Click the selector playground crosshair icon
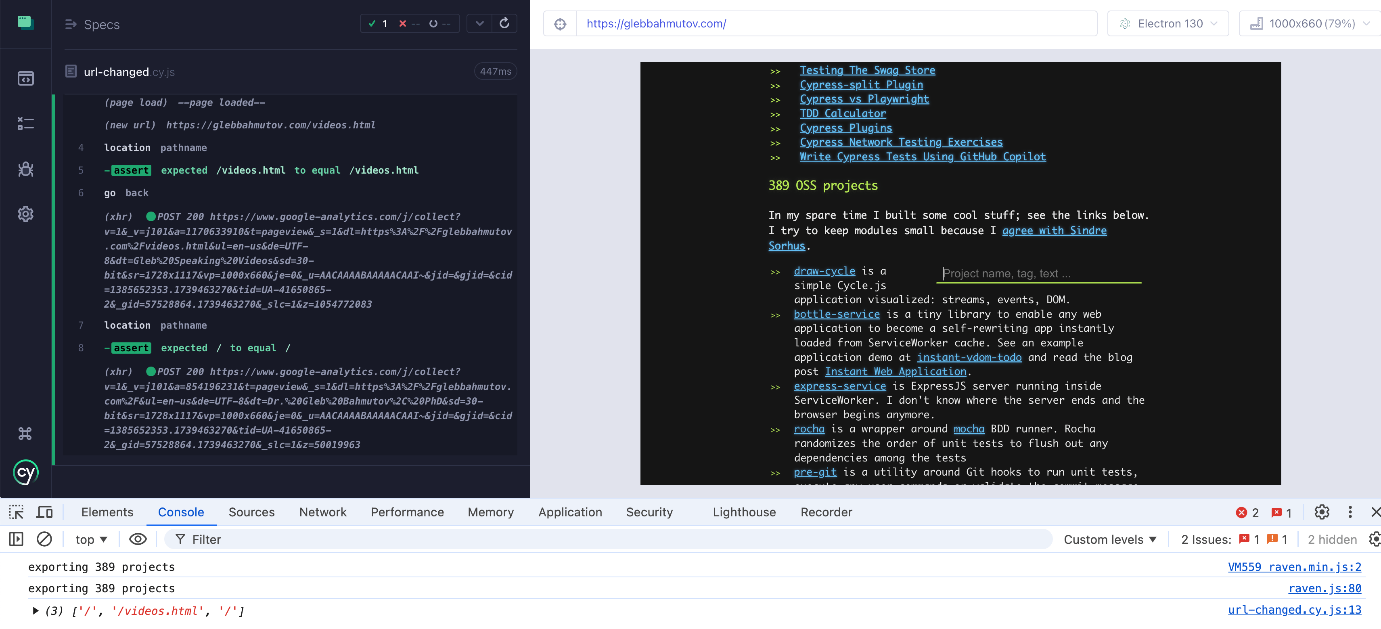1381x629 pixels. 560,23
